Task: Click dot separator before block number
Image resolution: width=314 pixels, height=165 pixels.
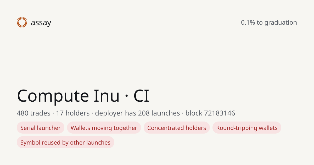Action: [x=183, y=113]
